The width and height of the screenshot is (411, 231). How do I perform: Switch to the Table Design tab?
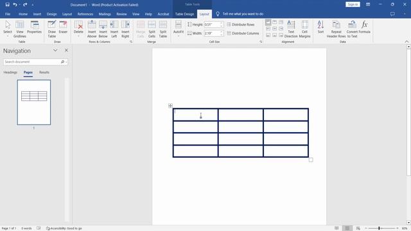pos(184,14)
